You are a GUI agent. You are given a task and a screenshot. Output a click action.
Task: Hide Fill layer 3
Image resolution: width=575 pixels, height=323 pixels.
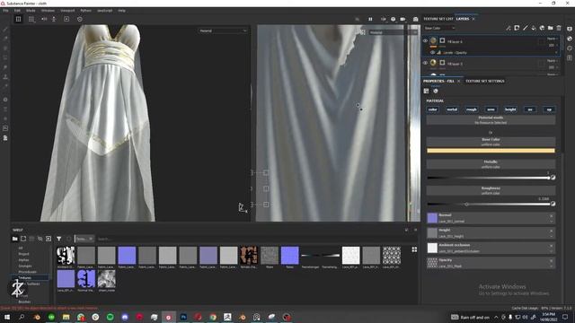pyautogui.click(x=425, y=63)
